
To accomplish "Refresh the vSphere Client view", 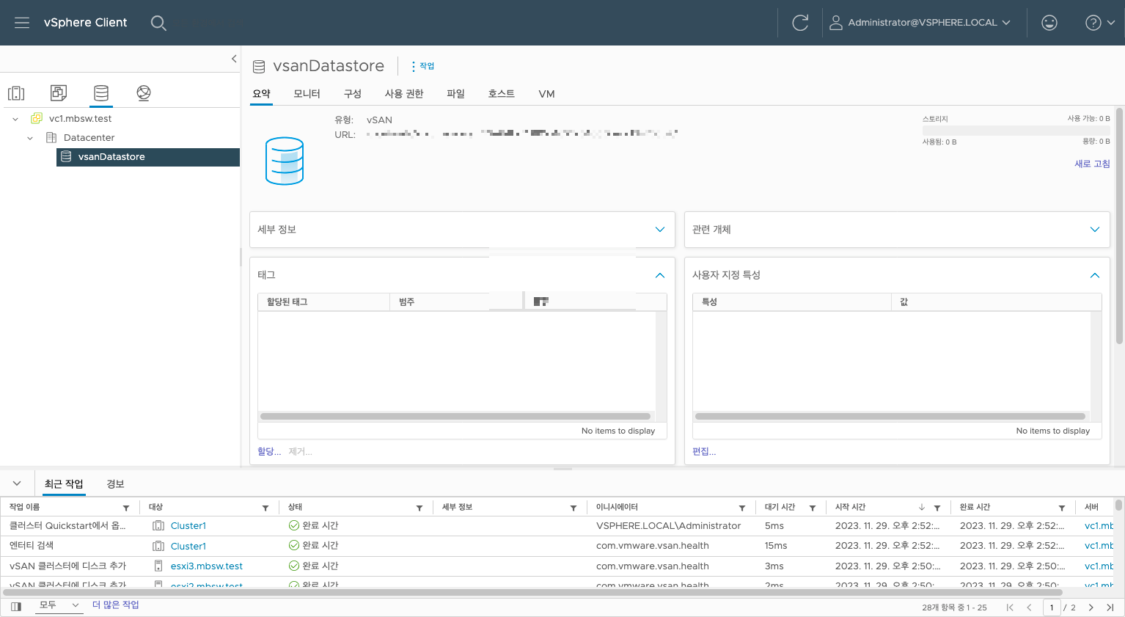I will 800,23.
